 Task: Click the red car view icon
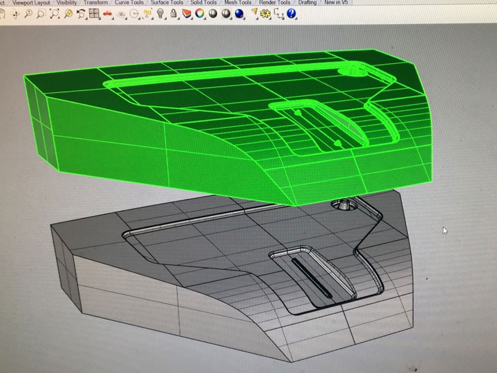coord(107,14)
